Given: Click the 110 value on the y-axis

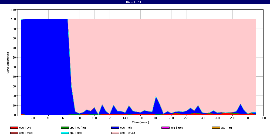Looking at the screenshot, I should tap(13, 10).
